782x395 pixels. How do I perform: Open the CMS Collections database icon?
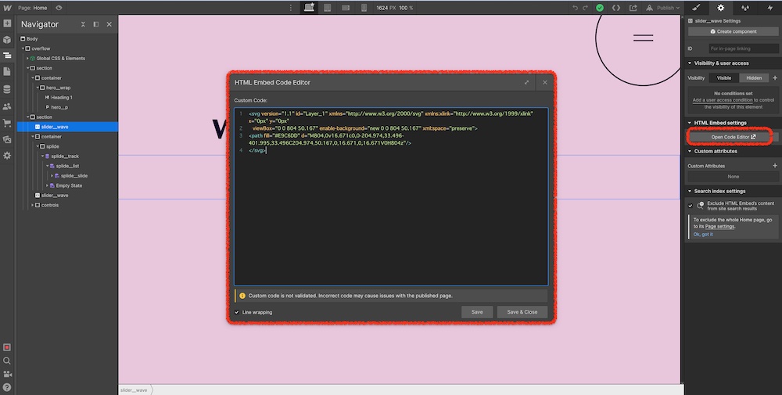7,89
